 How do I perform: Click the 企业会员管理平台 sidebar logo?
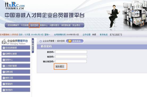tap(15, 42)
